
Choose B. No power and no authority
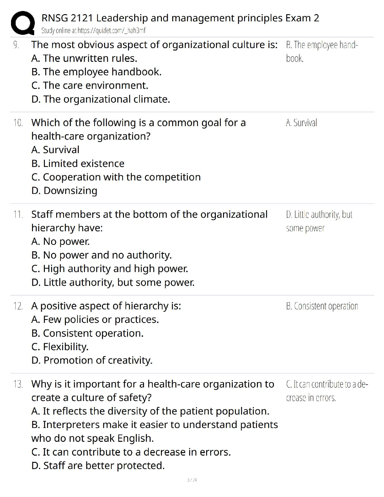tap(101, 255)
